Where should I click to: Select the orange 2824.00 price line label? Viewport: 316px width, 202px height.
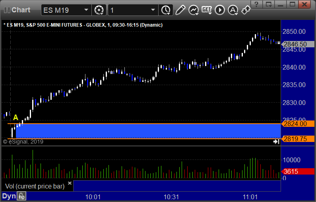pyautogui.click(x=298, y=124)
